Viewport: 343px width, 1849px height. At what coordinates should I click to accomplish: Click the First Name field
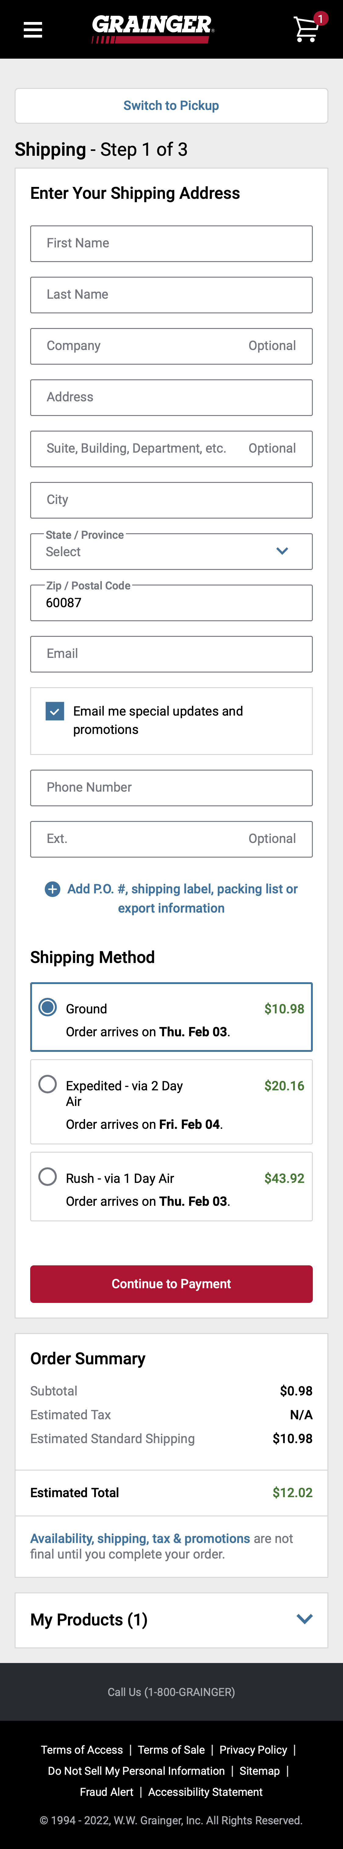171,243
